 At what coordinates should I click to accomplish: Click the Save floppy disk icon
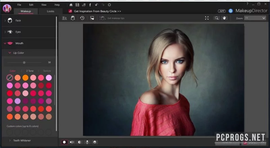[x=77, y=5]
